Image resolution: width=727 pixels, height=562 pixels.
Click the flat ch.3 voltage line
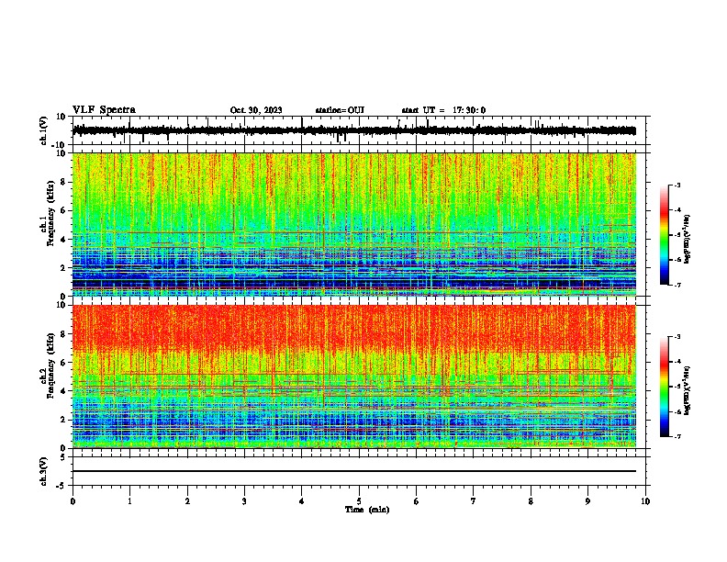pos(353,471)
